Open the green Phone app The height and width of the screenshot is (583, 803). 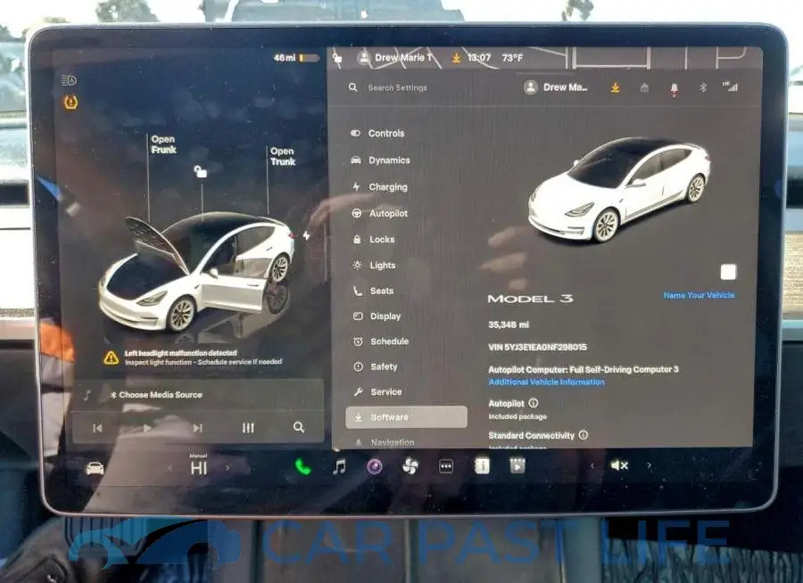coord(302,467)
